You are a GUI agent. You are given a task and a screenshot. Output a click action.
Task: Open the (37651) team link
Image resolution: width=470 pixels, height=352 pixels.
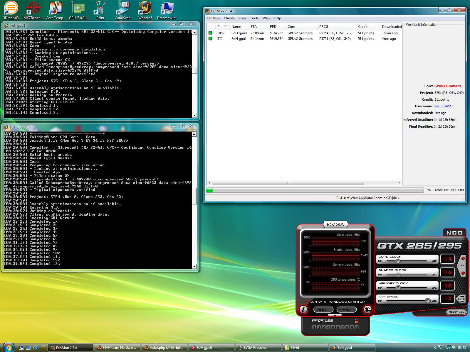[x=447, y=106]
